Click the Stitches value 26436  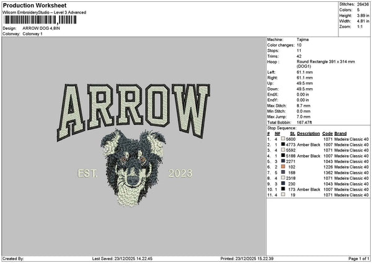click(x=363, y=4)
